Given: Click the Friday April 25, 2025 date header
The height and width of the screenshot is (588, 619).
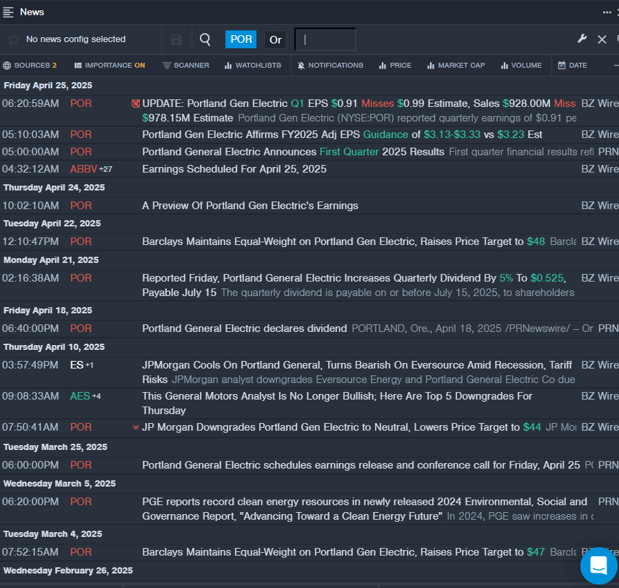Looking at the screenshot, I should [x=48, y=86].
